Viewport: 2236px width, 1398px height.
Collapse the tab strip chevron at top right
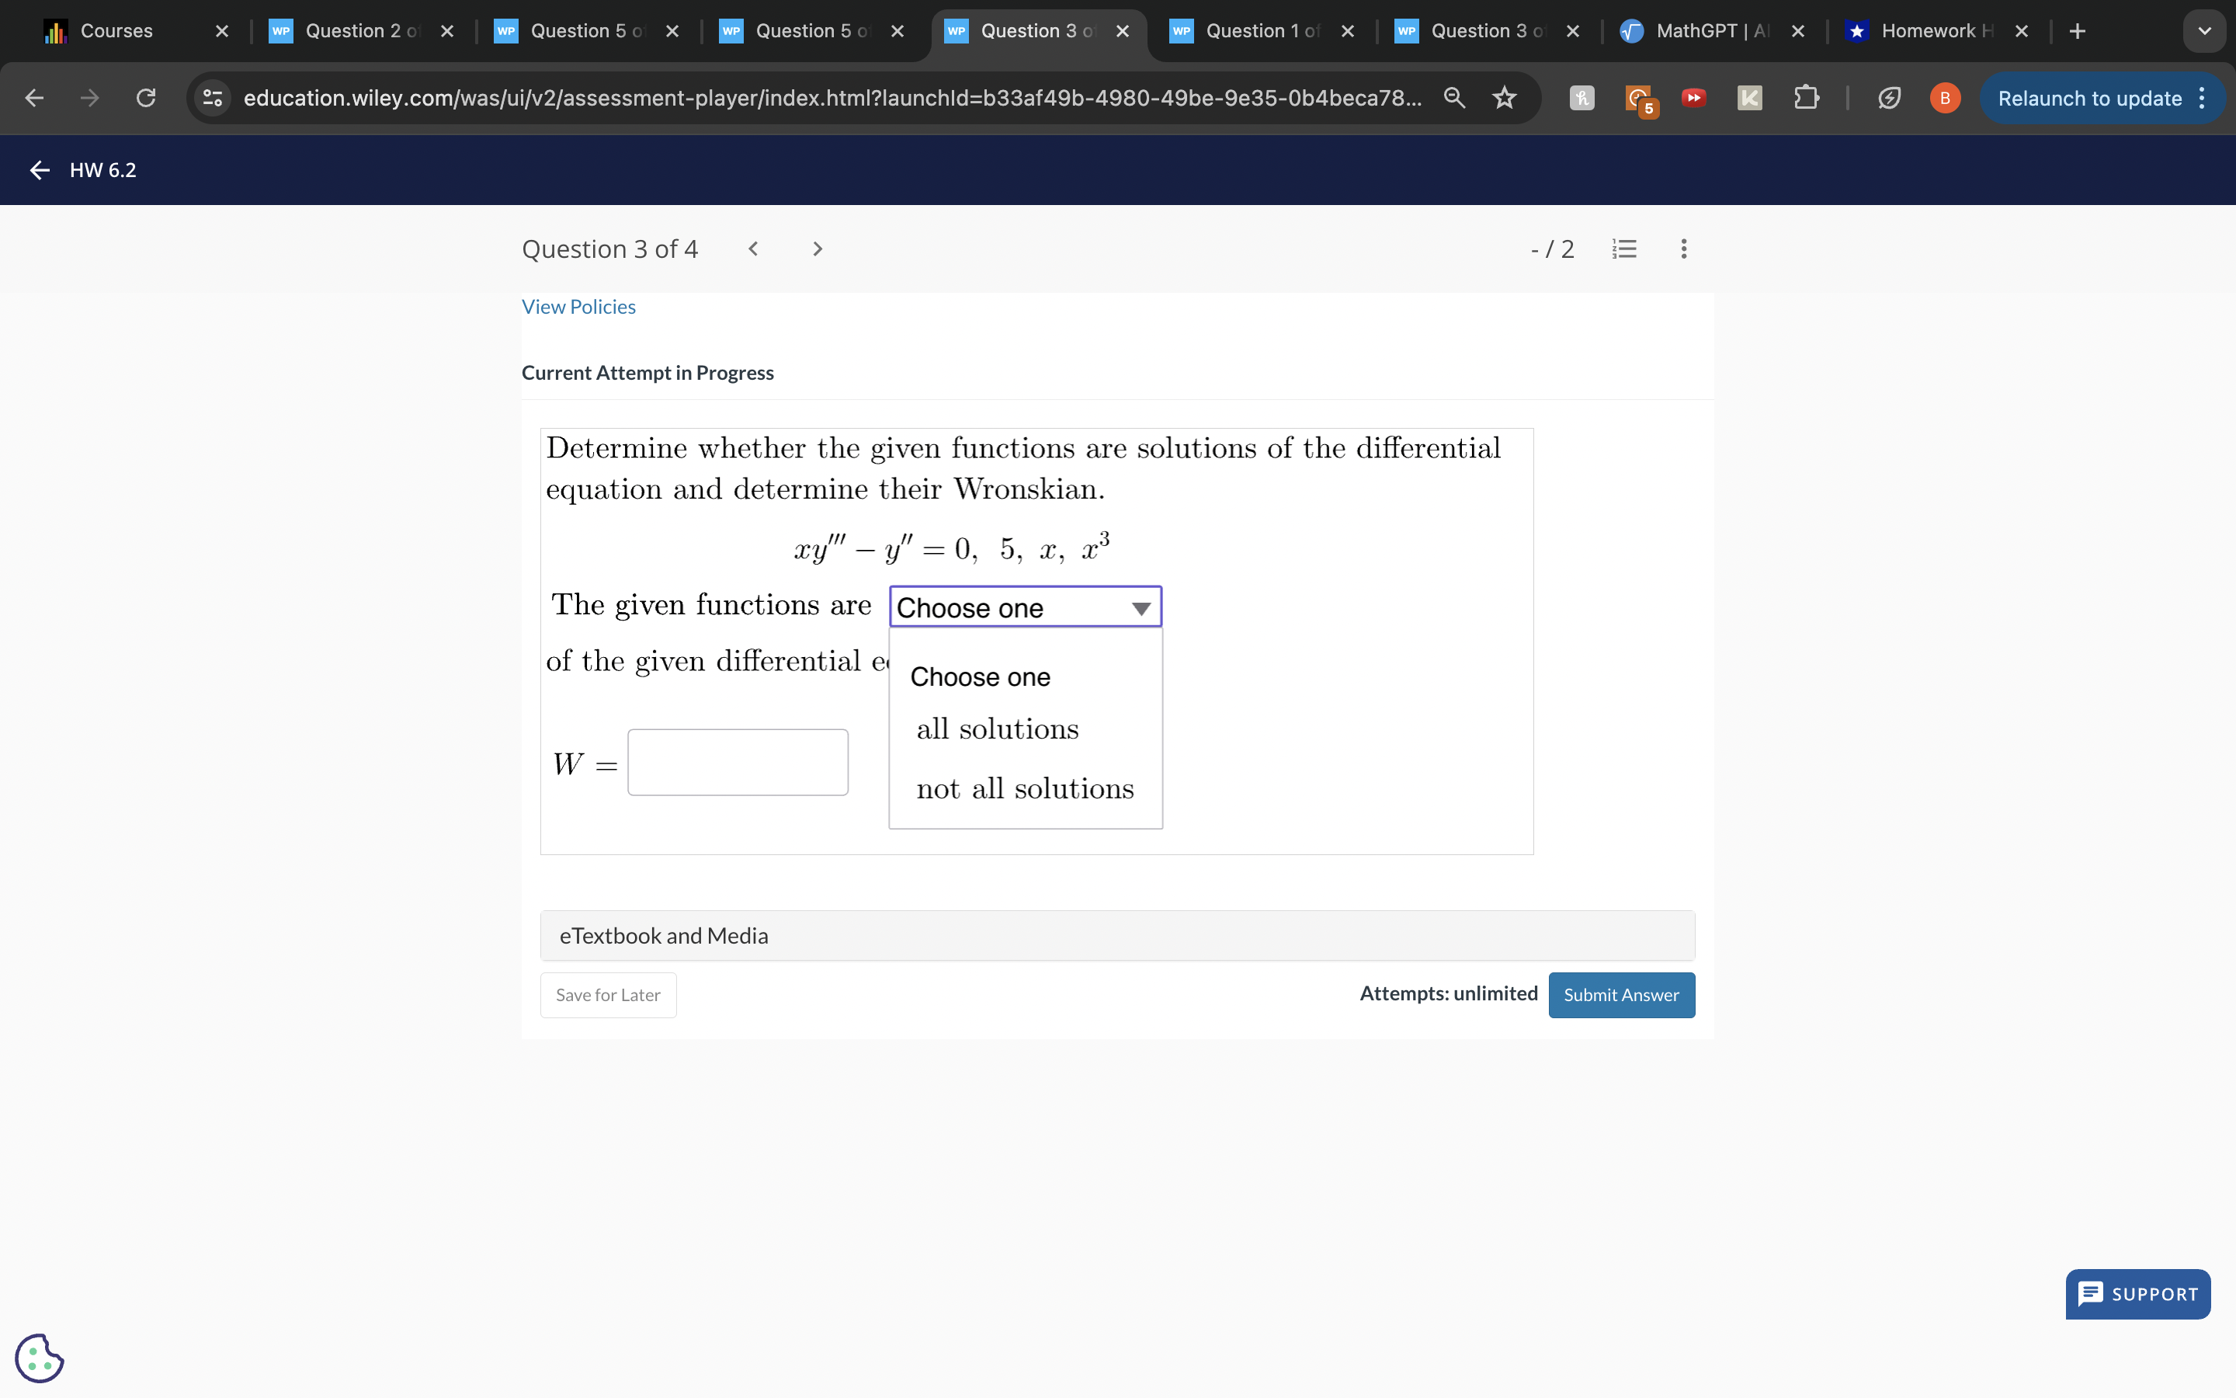coord(2205,30)
